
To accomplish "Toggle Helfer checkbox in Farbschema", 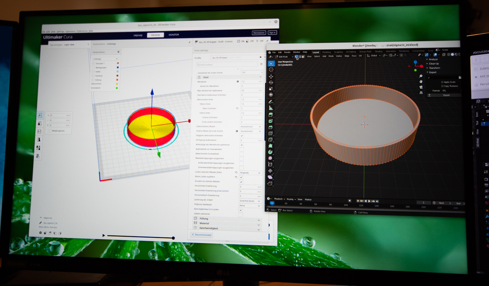I will point(93,71).
